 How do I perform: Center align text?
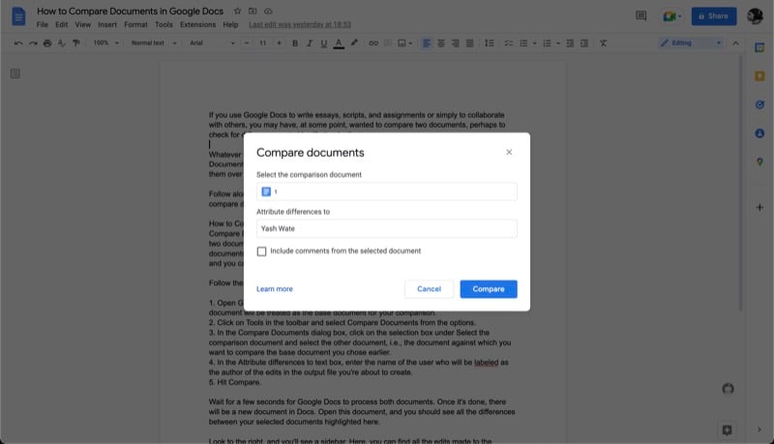pyautogui.click(x=441, y=43)
